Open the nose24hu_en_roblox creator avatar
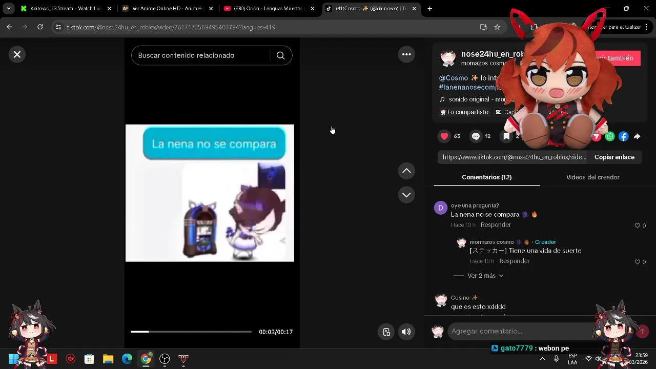656x369 pixels. [448, 58]
